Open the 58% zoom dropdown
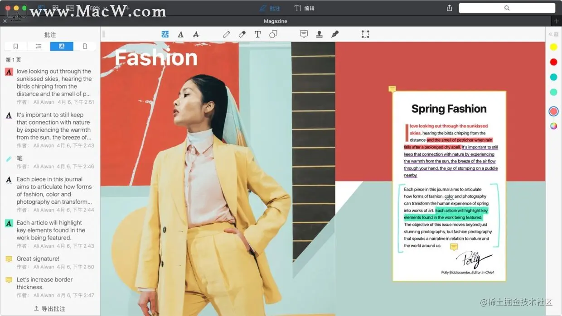The image size is (562, 316). click(98, 8)
